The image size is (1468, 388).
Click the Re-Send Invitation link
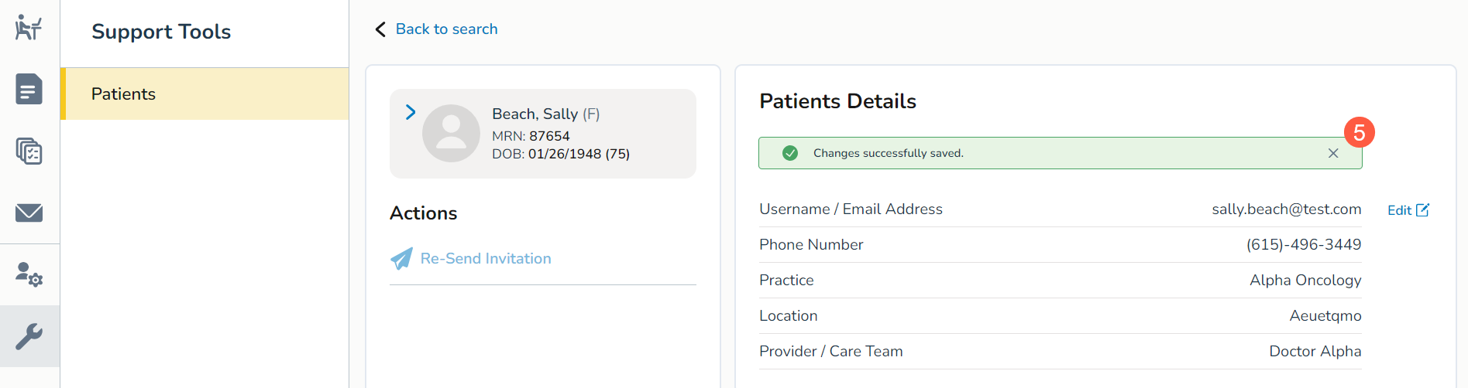tap(486, 258)
